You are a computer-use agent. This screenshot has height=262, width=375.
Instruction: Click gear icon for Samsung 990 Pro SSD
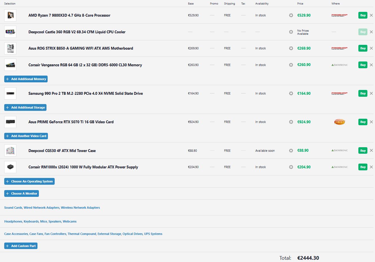point(291,93)
